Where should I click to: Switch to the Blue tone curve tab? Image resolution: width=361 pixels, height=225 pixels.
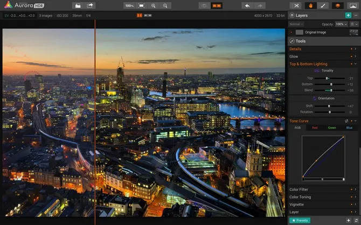pyautogui.click(x=349, y=128)
